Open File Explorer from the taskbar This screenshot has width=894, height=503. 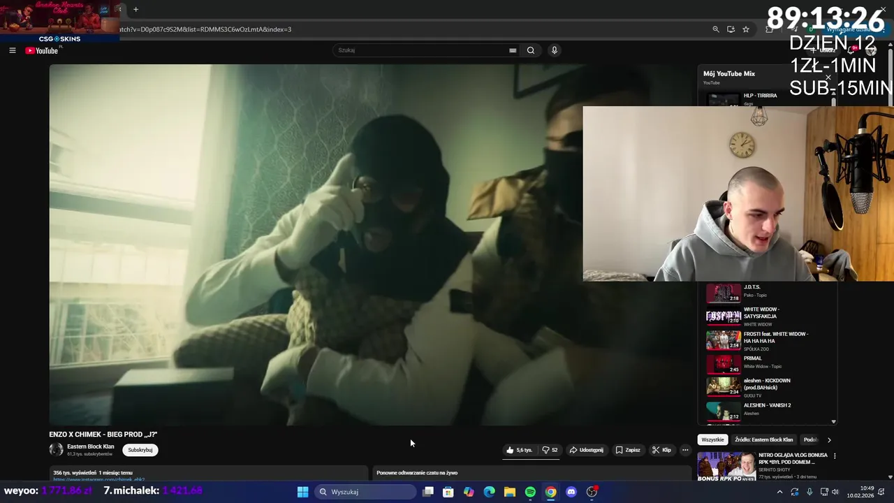pos(510,492)
